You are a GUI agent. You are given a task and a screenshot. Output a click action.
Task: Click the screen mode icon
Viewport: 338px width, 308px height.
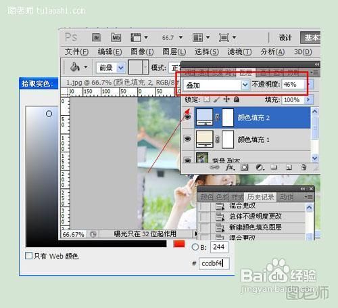[224, 37]
